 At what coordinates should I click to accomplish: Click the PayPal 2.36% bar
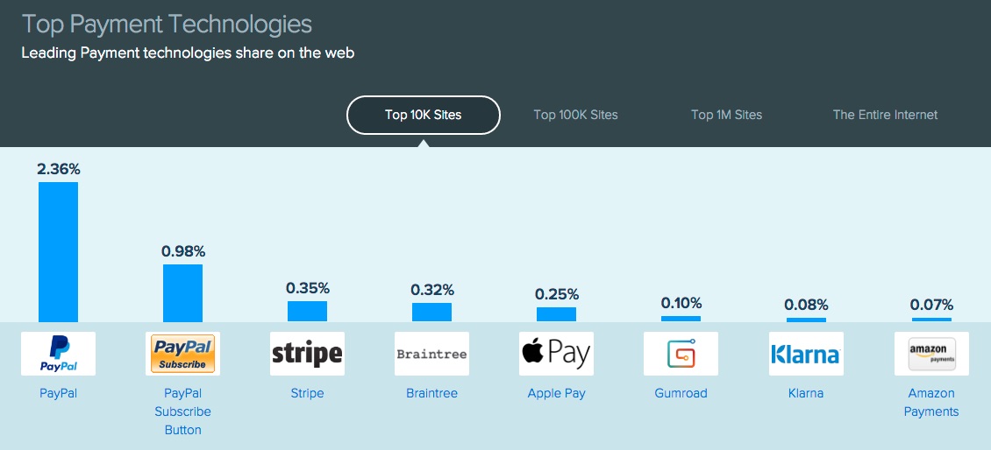point(58,252)
